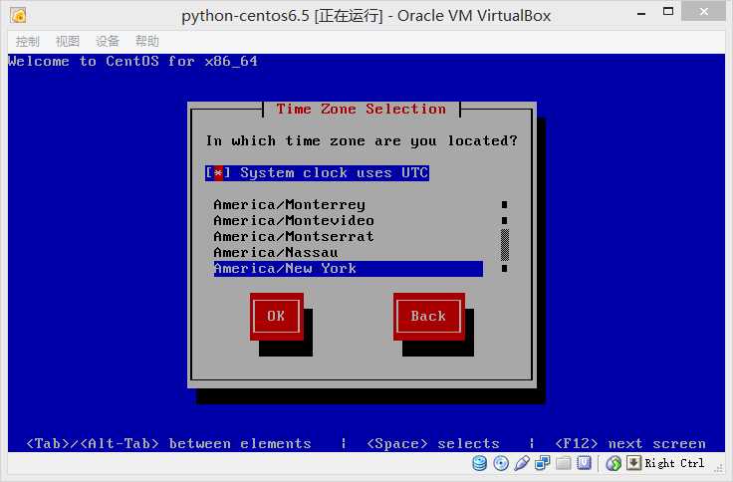Go back using the Back button
Screen dimensions: 733x482
click(x=428, y=317)
